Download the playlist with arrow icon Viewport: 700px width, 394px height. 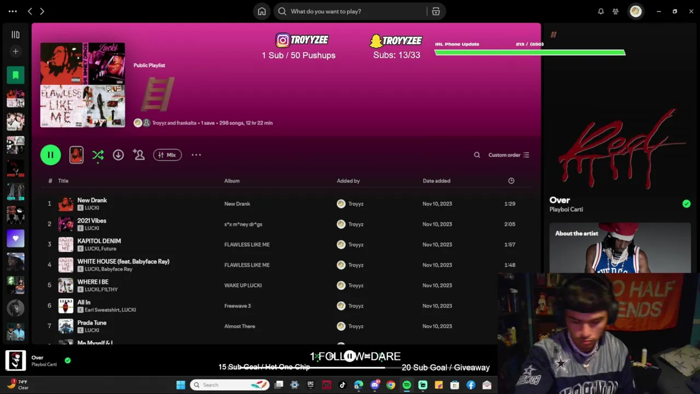pos(118,155)
